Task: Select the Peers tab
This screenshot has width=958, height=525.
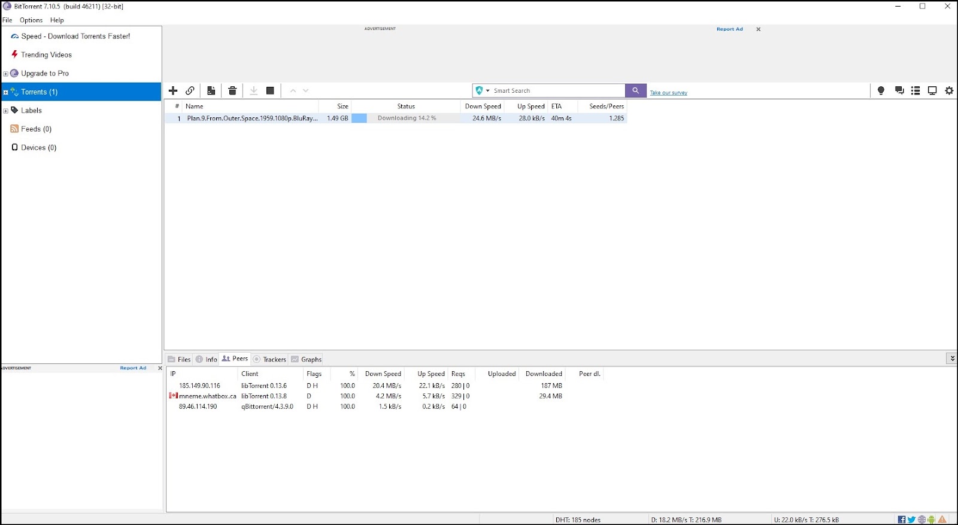Action: tap(235, 359)
